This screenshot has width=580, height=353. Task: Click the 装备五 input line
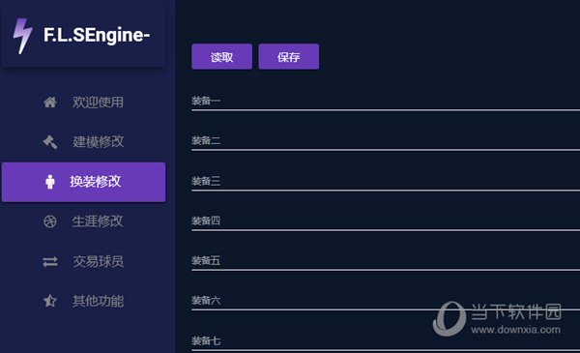pyautogui.click(x=386, y=261)
